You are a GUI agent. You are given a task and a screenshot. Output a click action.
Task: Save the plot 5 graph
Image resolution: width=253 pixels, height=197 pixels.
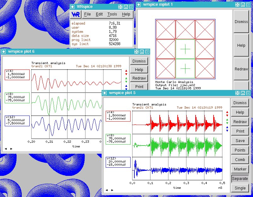(x=240, y=140)
